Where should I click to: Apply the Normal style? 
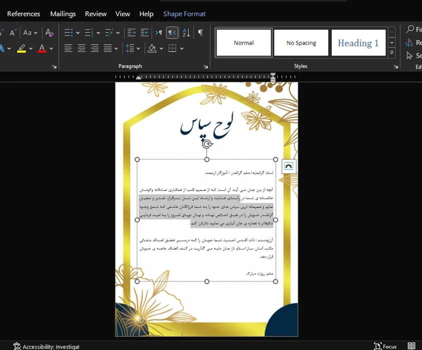244,42
